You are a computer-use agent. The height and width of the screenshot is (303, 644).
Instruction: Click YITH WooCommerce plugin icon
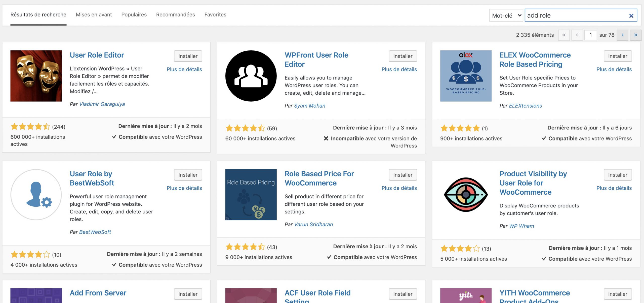pyautogui.click(x=466, y=295)
